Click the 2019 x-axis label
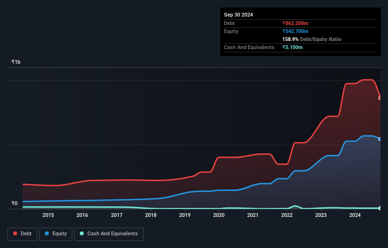388x248 pixels. [x=185, y=215]
